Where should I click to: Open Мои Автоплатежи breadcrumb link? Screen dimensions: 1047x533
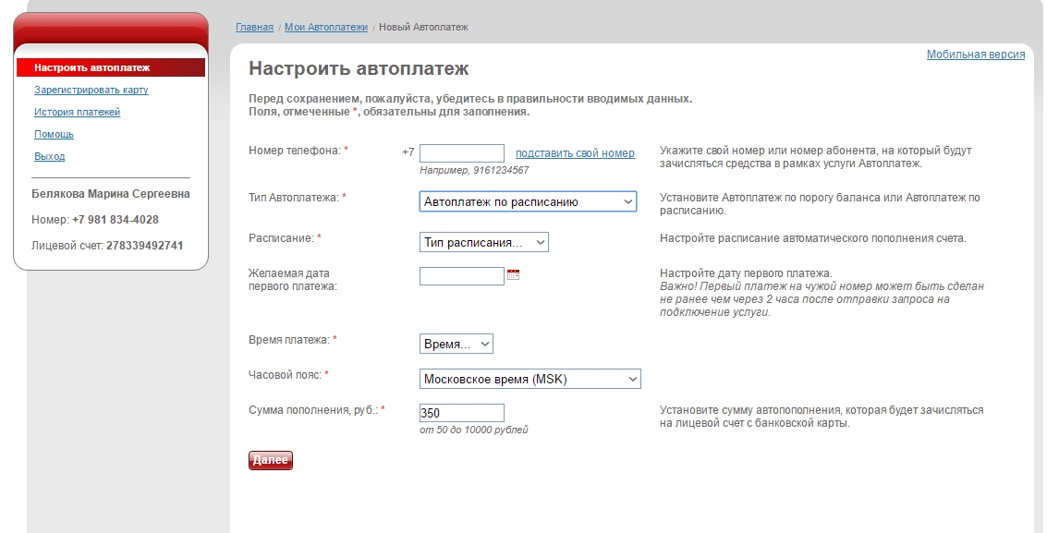point(325,28)
